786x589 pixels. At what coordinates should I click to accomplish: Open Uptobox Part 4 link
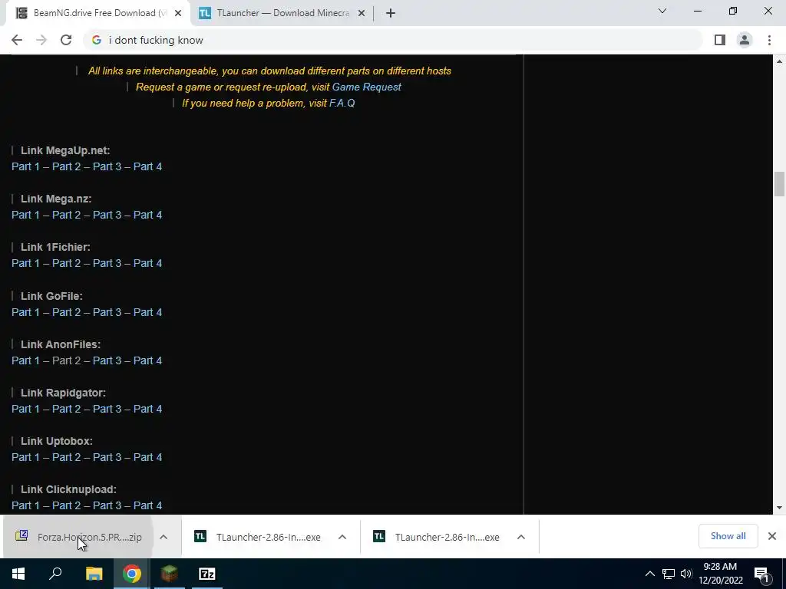point(147,457)
